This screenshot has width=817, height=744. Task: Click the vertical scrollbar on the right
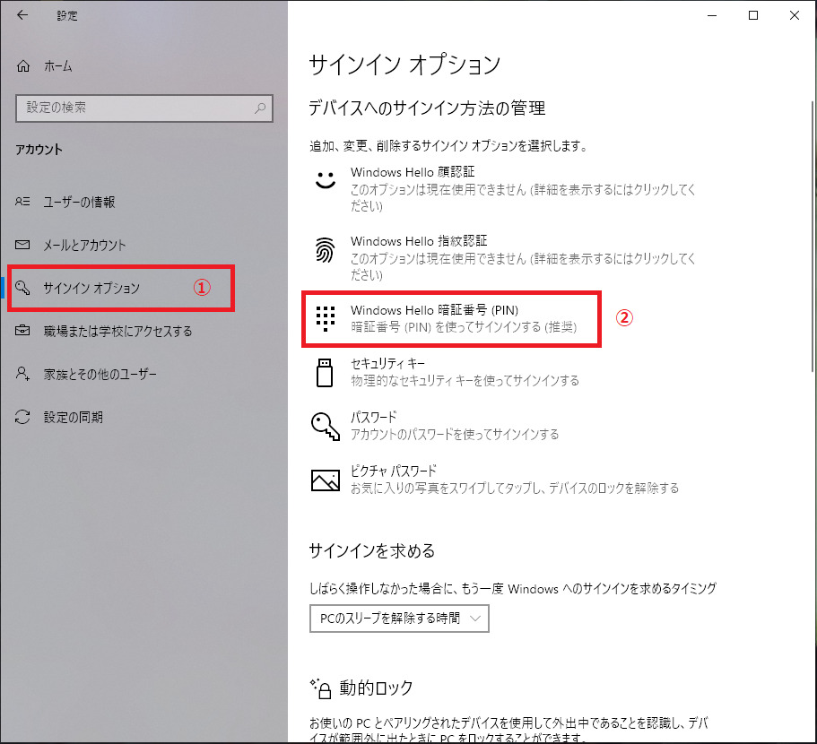[813, 237]
